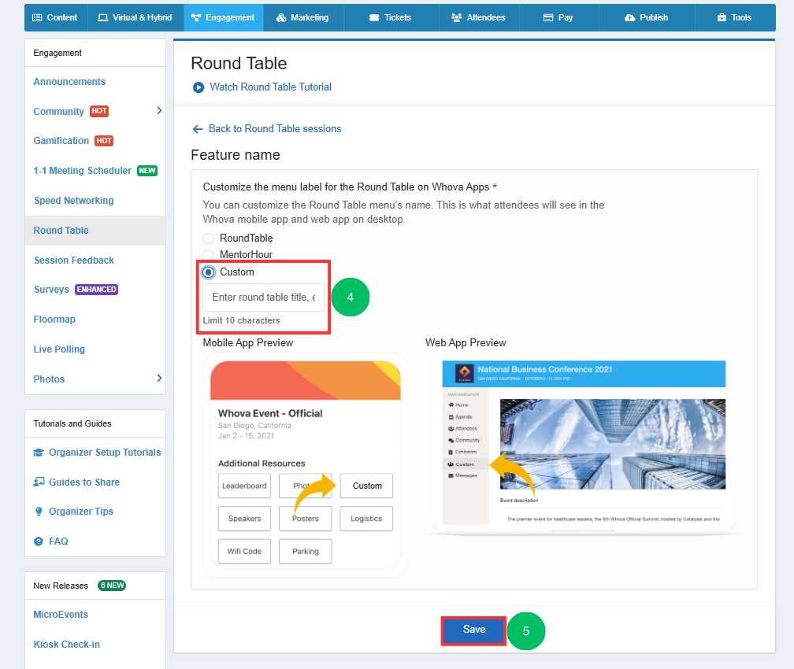The height and width of the screenshot is (669, 794).
Task: Select the Custom radio option
Action: click(208, 272)
